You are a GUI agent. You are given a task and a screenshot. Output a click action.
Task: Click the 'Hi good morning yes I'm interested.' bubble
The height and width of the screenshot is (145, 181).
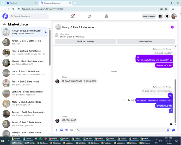[x=79, y=81]
